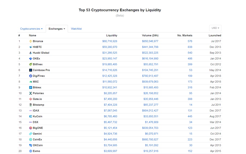Click the CoinEx logo icon
The height and width of the screenshot is (154, 246).
click(x=31, y=140)
